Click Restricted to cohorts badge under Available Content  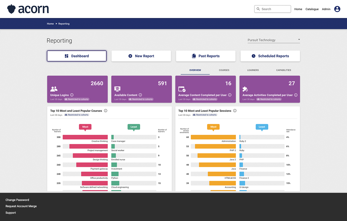(x=141, y=99)
